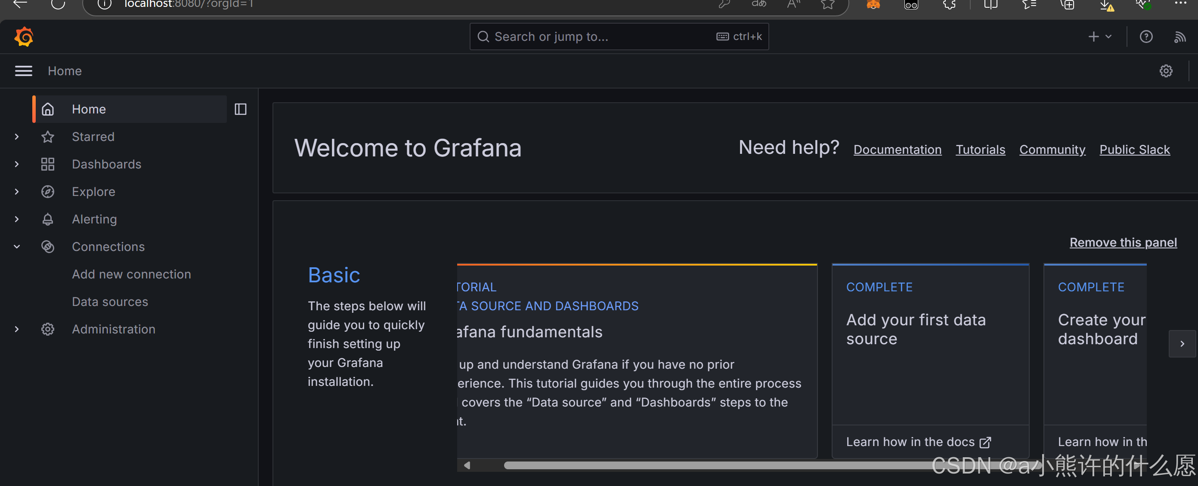The width and height of the screenshot is (1198, 486).
Task: Open the news RSS feed icon
Action: point(1180,37)
